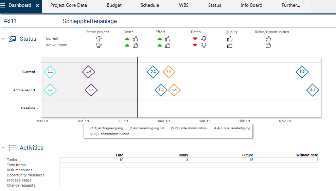Open the 12 future tasks link
This screenshot has height=191, width=336.
pyautogui.click(x=251, y=160)
